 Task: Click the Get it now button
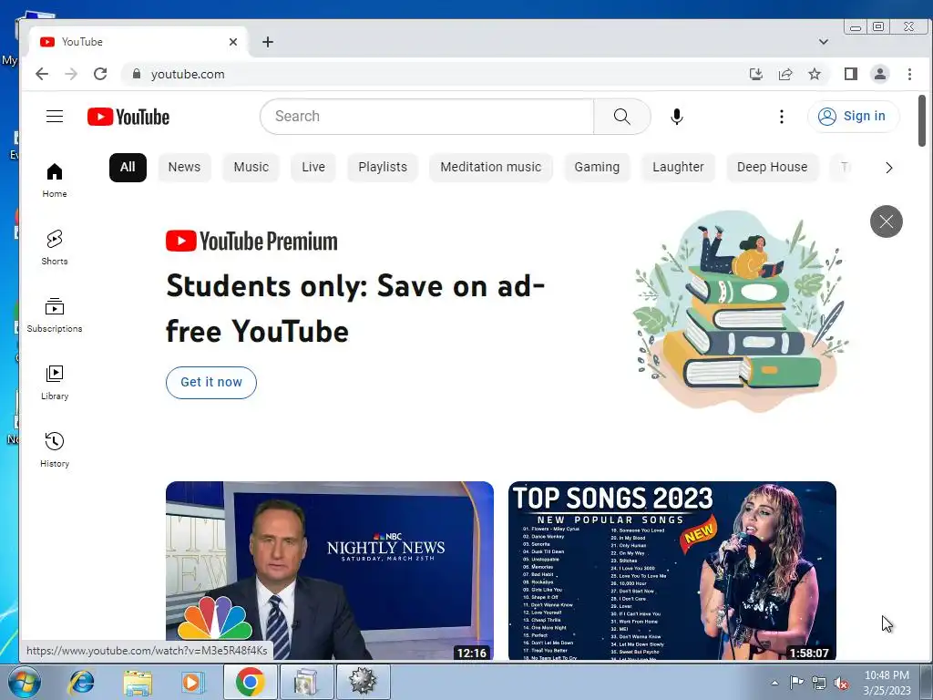click(211, 382)
